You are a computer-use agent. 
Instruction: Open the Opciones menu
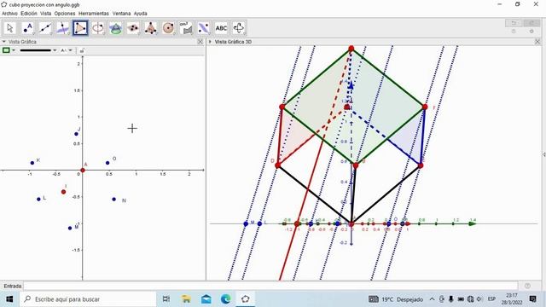(x=65, y=14)
